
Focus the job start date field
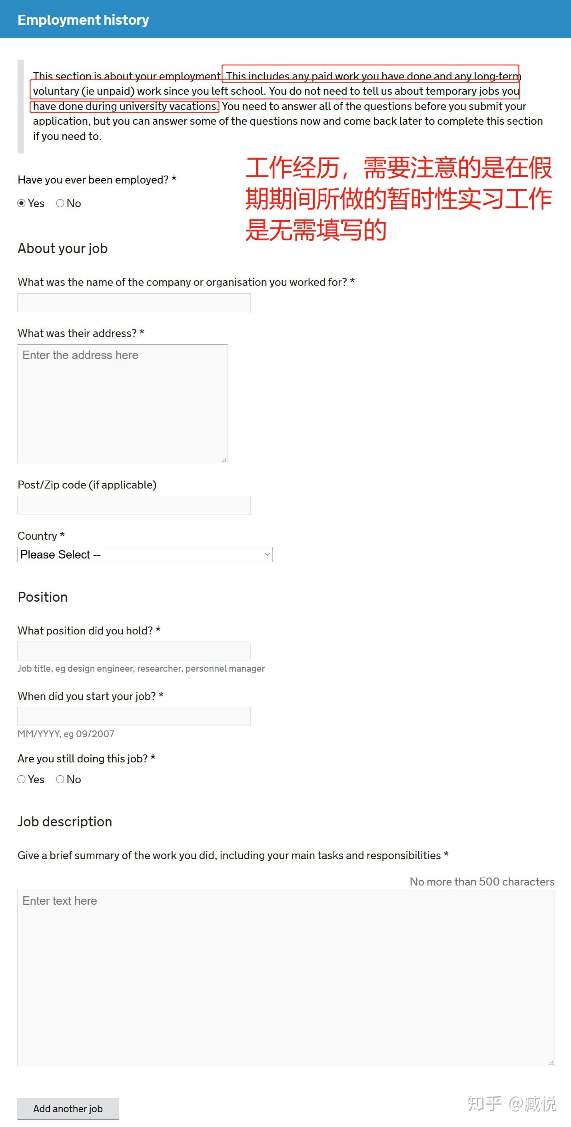click(x=134, y=716)
